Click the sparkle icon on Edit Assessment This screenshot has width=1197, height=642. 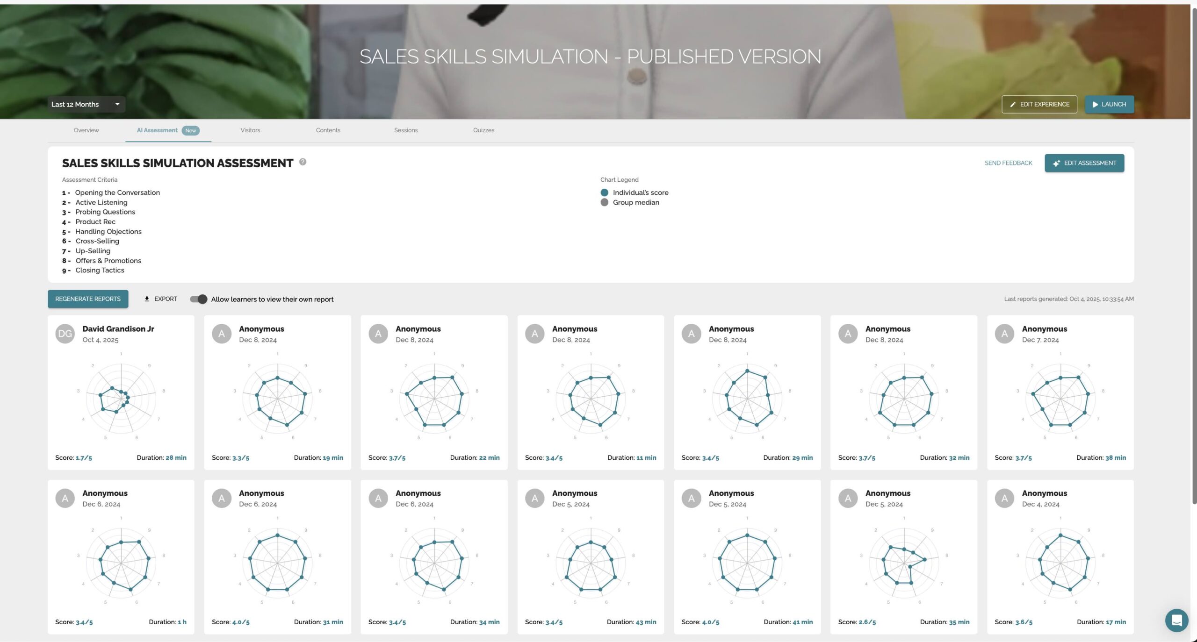pos(1056,163)
